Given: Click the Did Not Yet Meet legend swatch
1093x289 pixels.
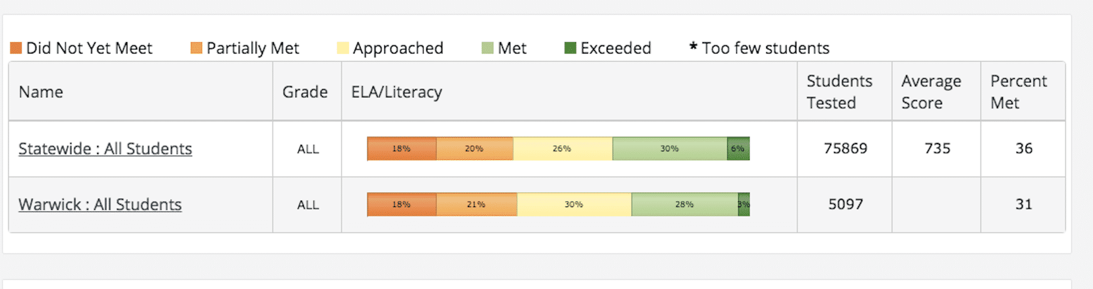Looking at the screenshot, I should 16,48.
